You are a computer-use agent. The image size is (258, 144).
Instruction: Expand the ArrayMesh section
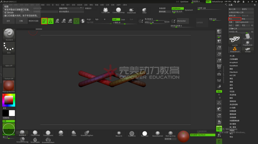[233, 62]
